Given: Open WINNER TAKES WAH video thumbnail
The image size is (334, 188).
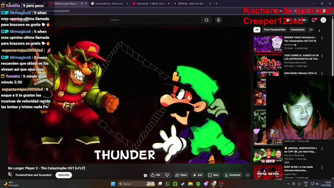Looking at the screenshot, I should coord(268,44).
